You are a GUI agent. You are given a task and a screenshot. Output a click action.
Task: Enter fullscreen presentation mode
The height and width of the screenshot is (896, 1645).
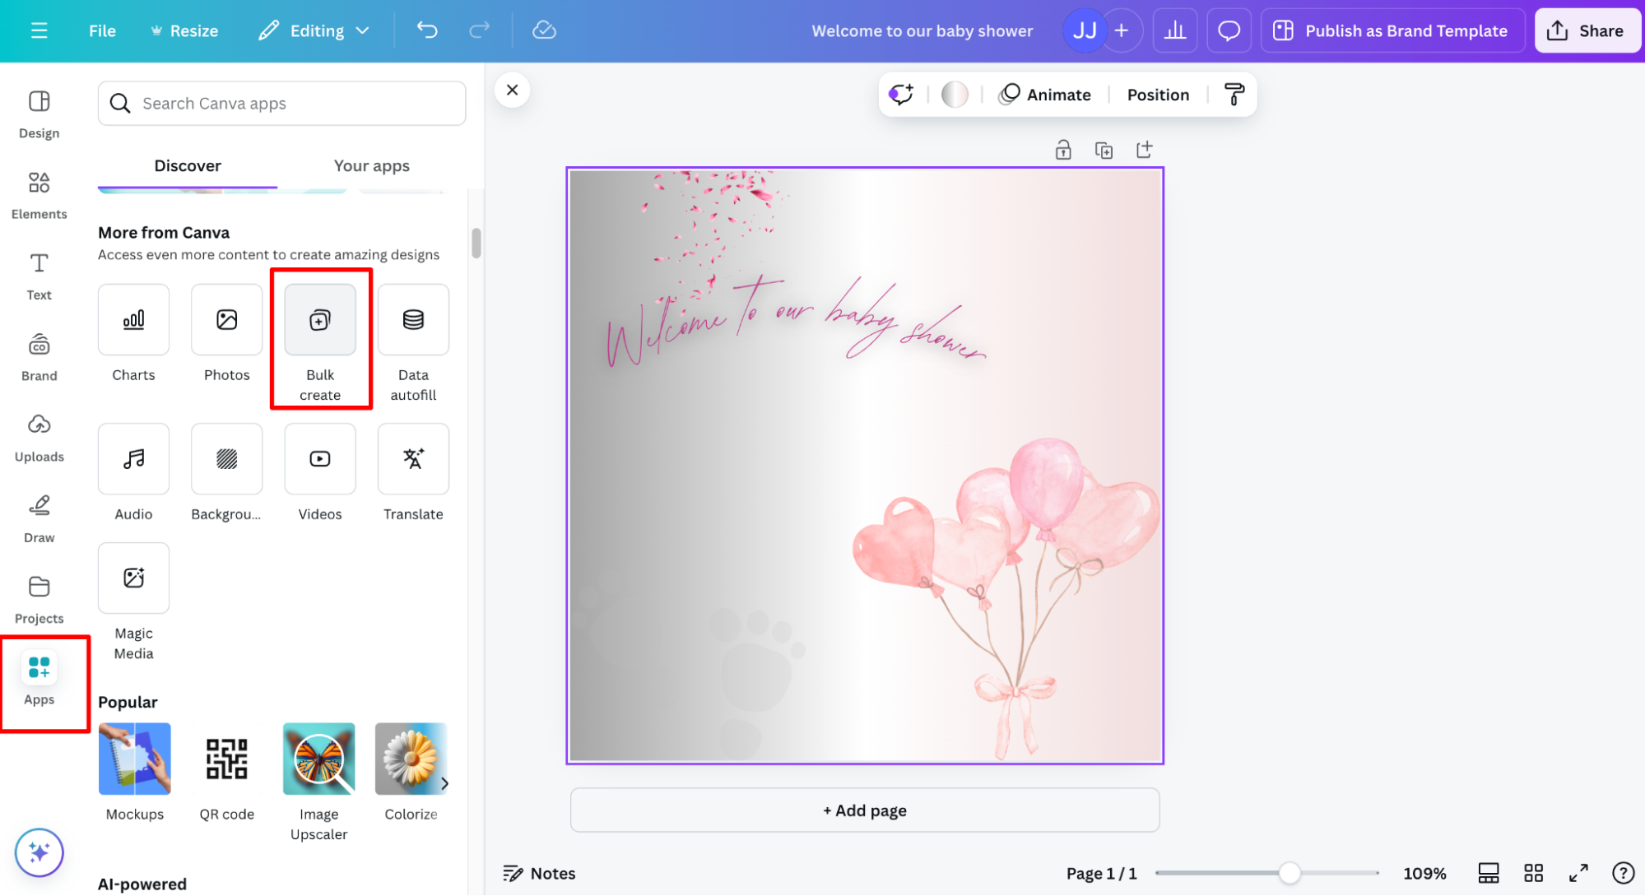1578,873
